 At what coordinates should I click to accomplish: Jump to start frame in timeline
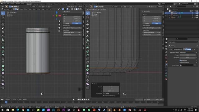tap(78, 100)
